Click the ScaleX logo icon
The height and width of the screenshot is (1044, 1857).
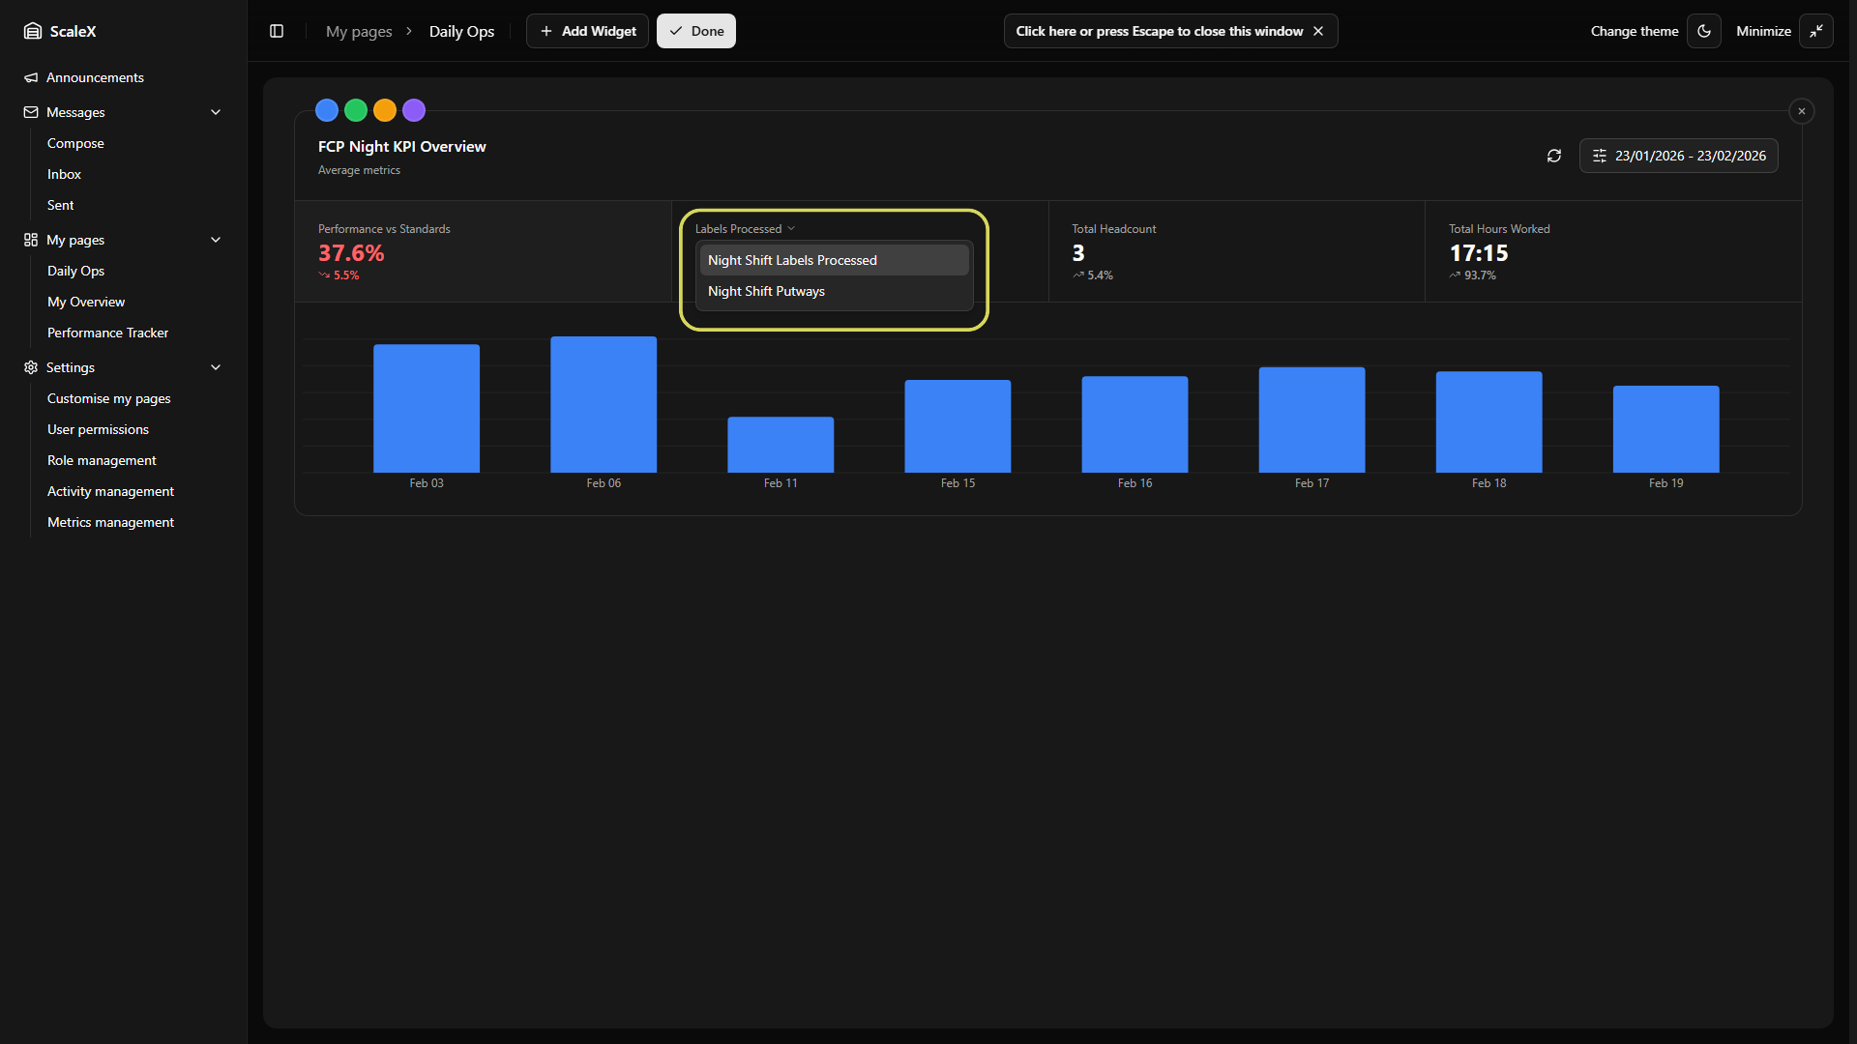[x=33, y=31]
